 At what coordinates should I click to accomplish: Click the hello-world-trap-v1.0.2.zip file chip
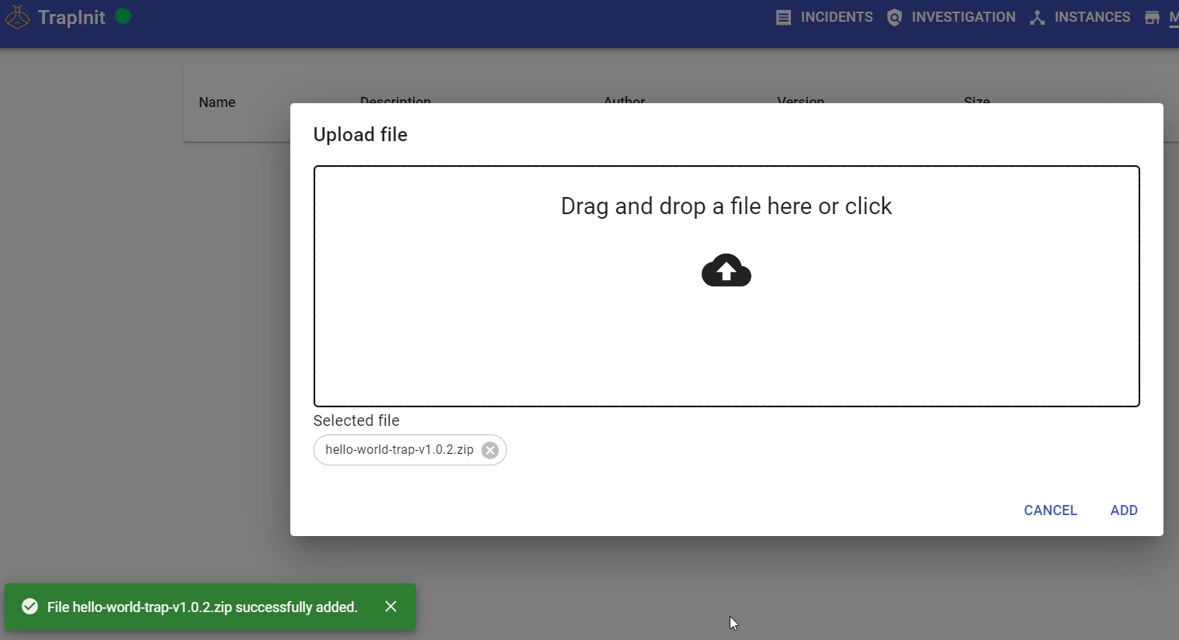[410, 450]
